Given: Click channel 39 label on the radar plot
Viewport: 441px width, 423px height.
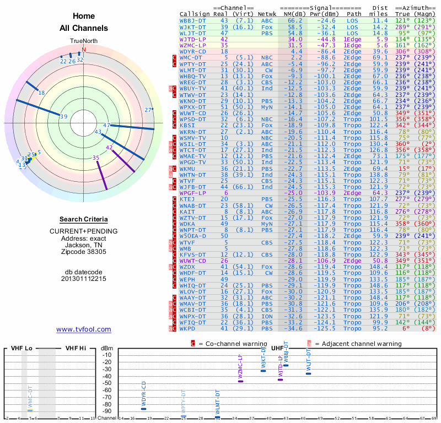Looking at the screenshot, I should (64, 116).
